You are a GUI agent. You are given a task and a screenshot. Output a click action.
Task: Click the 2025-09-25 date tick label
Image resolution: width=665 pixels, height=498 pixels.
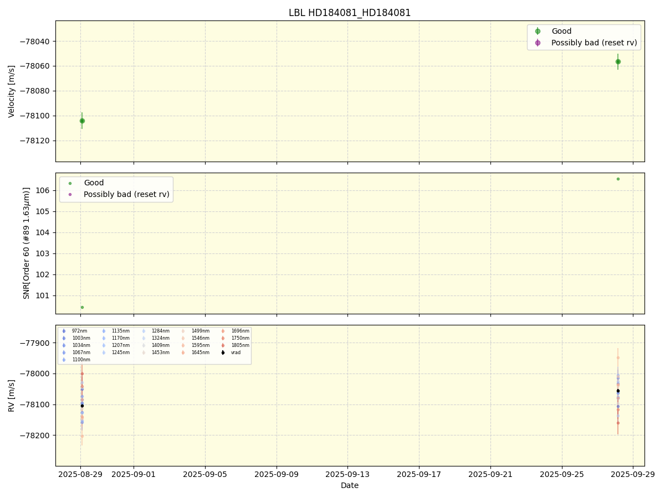562,474
